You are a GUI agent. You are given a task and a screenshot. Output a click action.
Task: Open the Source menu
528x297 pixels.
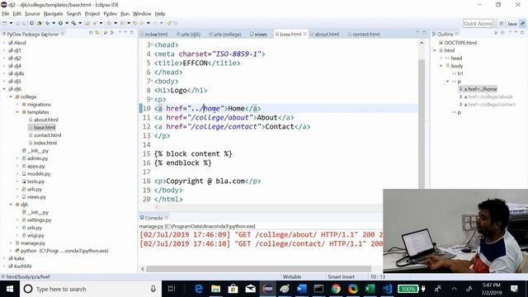[32, 14]
